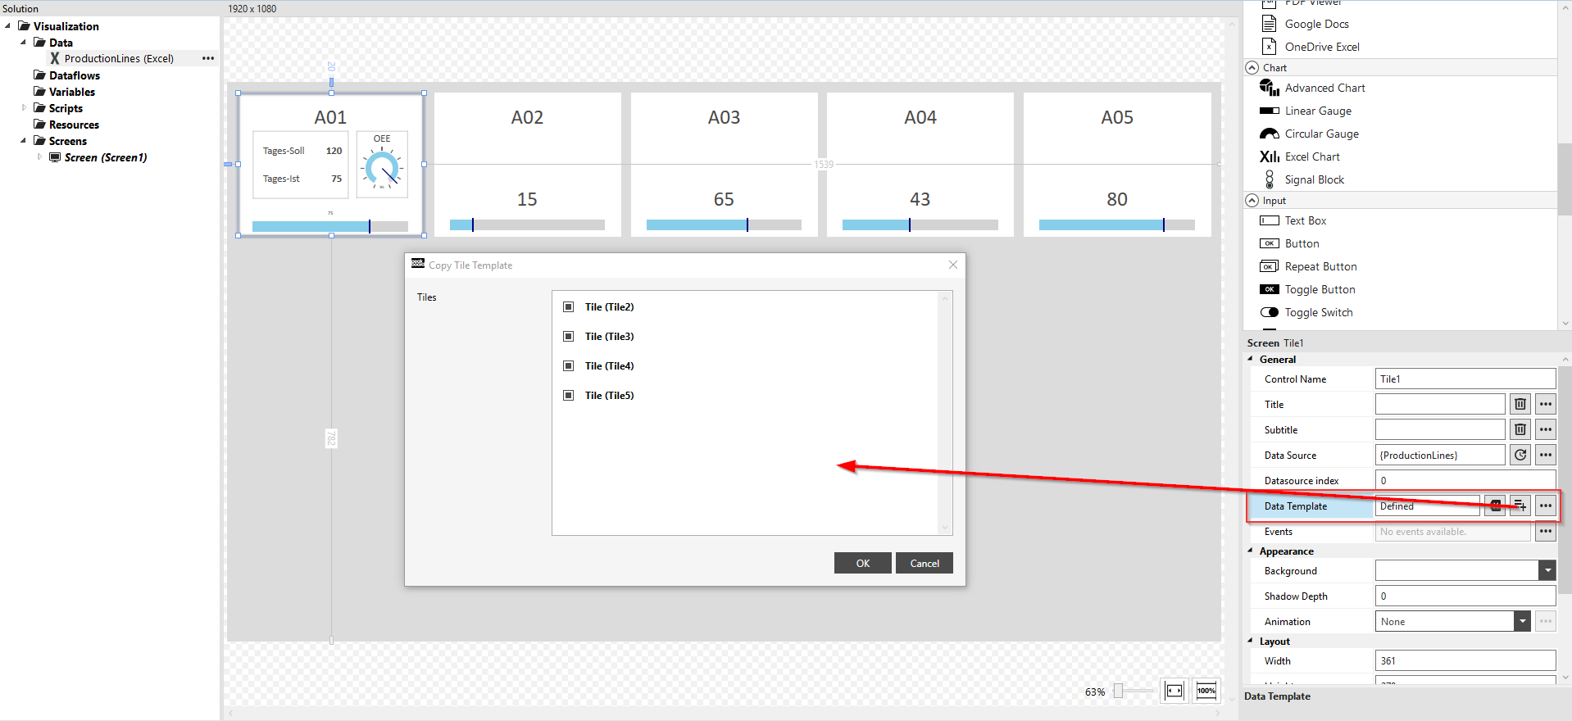Delete the Title value with trash icon
This screenshot has width=1572, height=721.
[1520, 404]
